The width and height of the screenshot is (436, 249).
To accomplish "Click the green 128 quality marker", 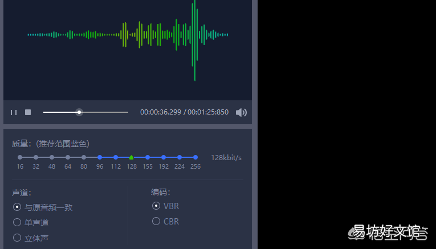I will pyautogui.click(x=132, y=157).
